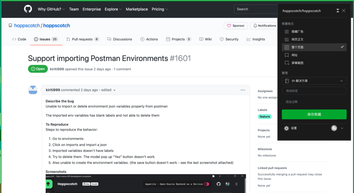
Task: Click the Projects sidebar heading
Action: point(264,130)
